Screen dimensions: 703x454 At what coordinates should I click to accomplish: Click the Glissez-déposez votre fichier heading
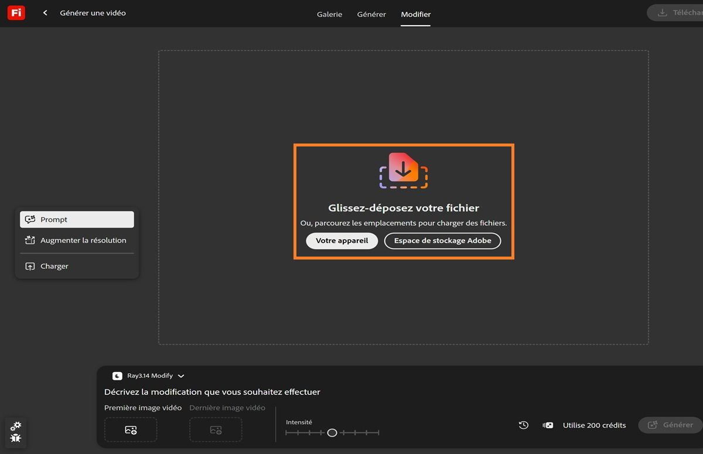coord(404,208)
